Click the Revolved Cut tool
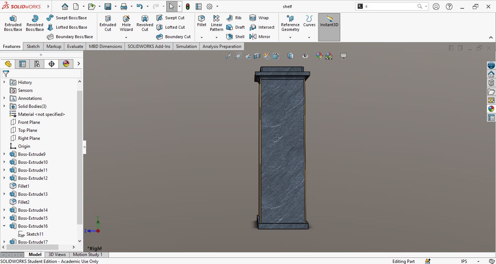Image resolution: width=496 pixels, height=264 pixels. coord(145,23)
